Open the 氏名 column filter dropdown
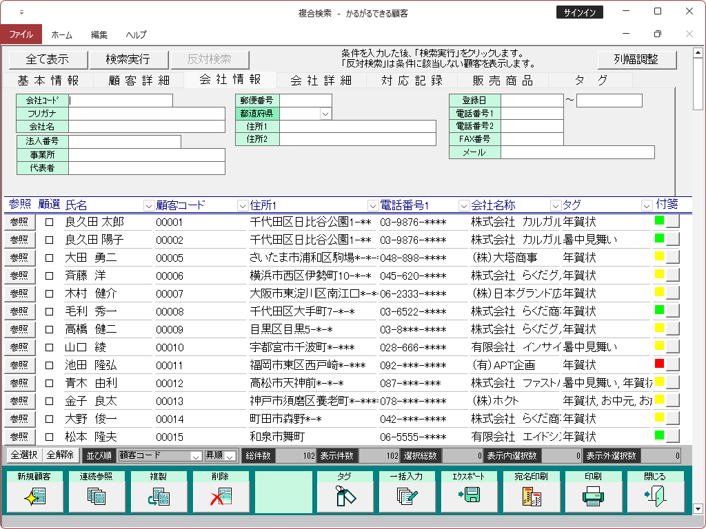Screen dimensions: 706x529 tap(148, 205)
